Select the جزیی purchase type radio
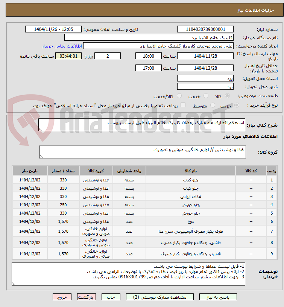 pyautogui.click(x=237, y=105)
